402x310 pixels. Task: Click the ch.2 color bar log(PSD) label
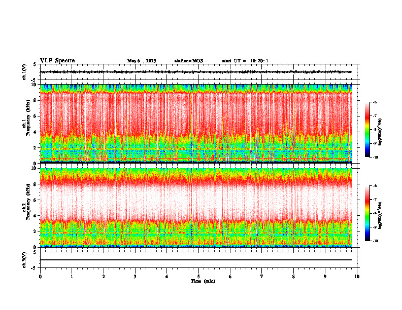380,215
